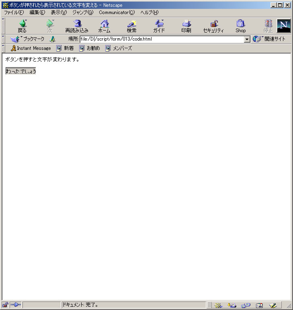Click the URL location input field

(162, 39)
